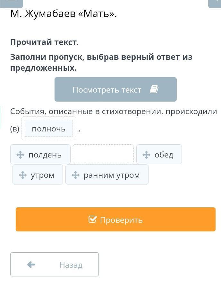
Task: Click the drag handle icon on утром
Action: pos(22,175)
